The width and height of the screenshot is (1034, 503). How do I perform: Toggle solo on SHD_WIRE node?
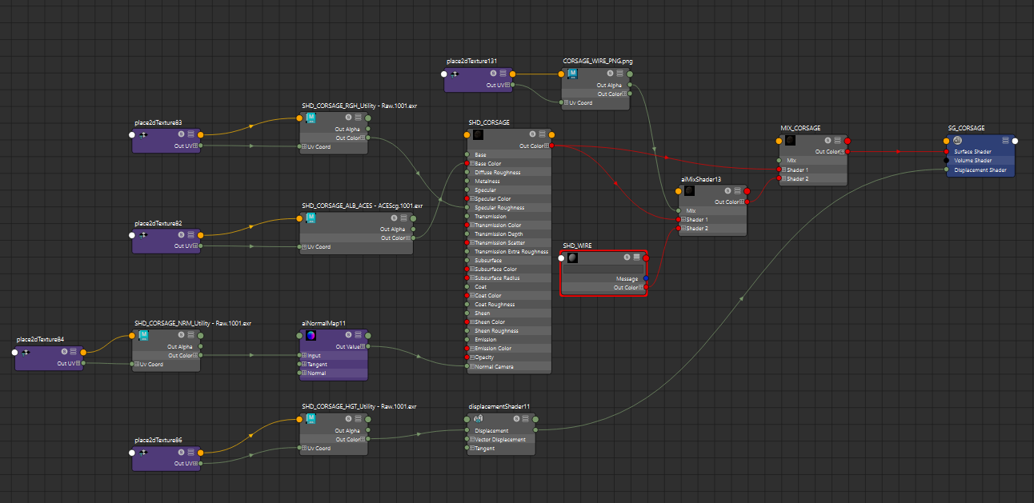tap(627, 257)
